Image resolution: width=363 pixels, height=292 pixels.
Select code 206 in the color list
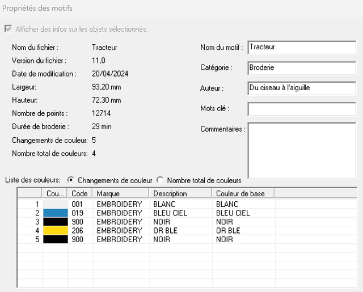78,231
